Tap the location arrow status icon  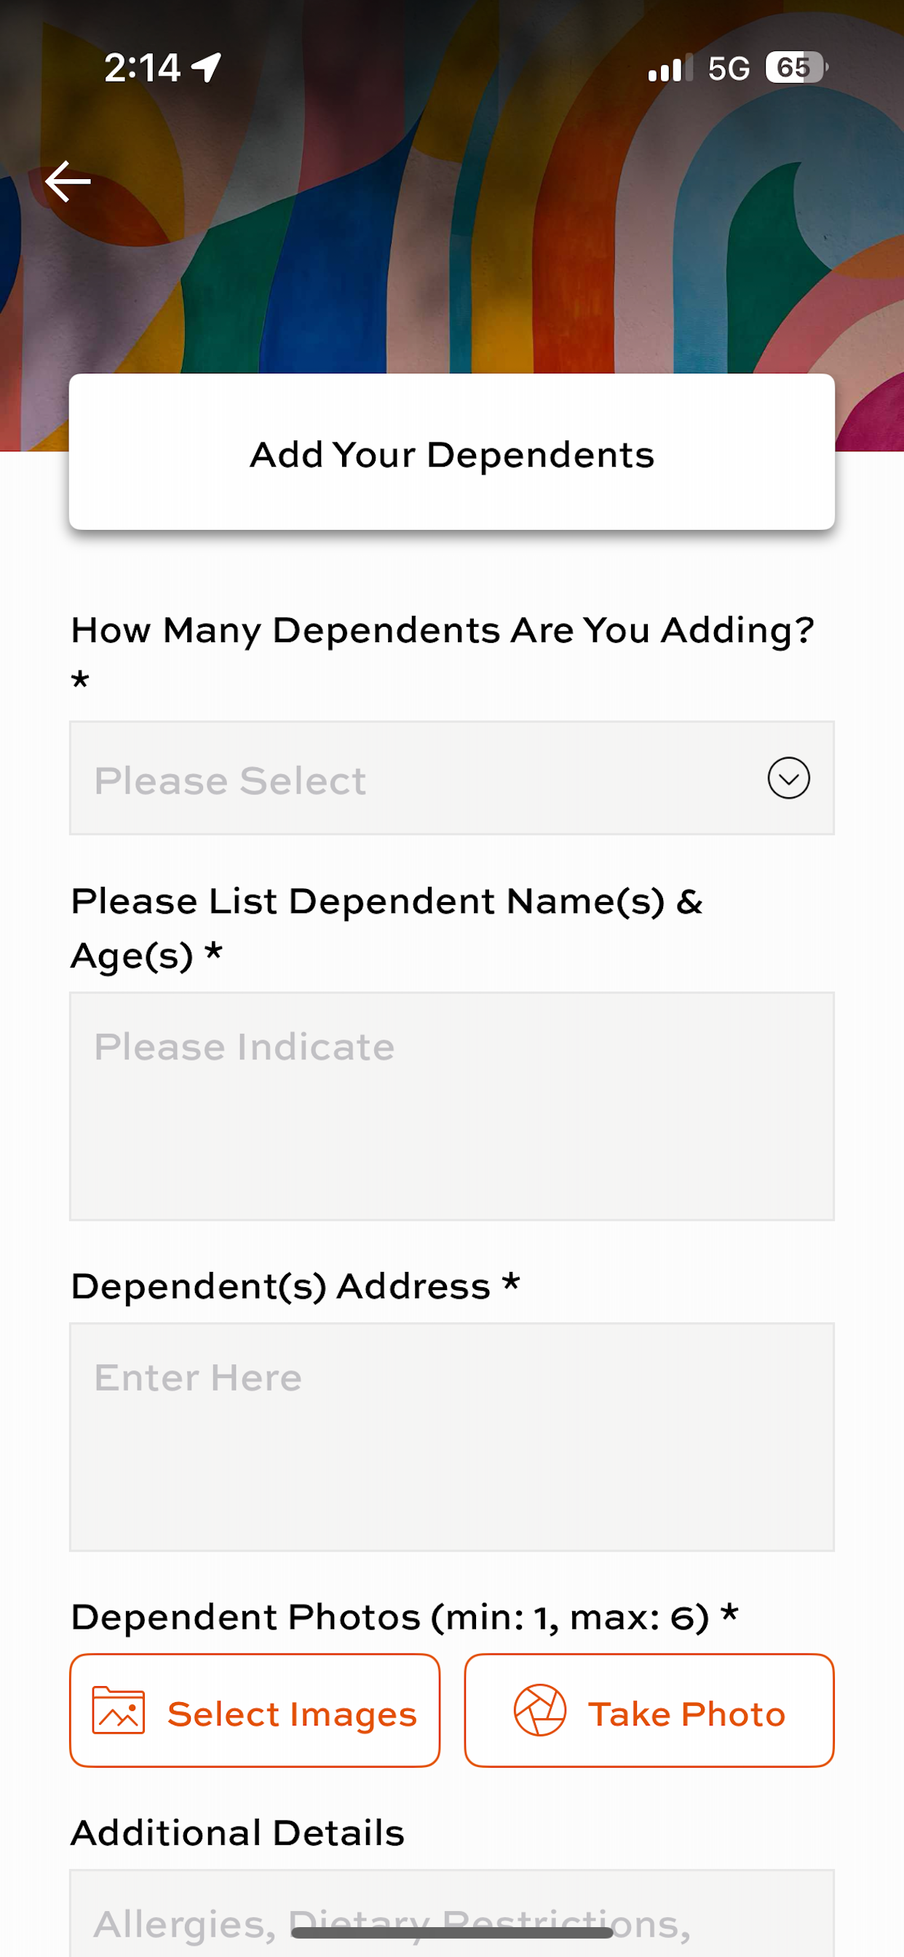coord(206,68)
